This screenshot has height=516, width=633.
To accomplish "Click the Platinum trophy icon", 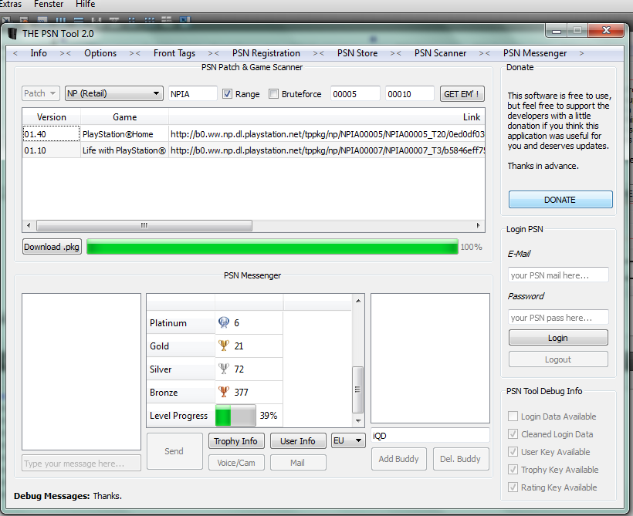I will [x=224, y=323].
